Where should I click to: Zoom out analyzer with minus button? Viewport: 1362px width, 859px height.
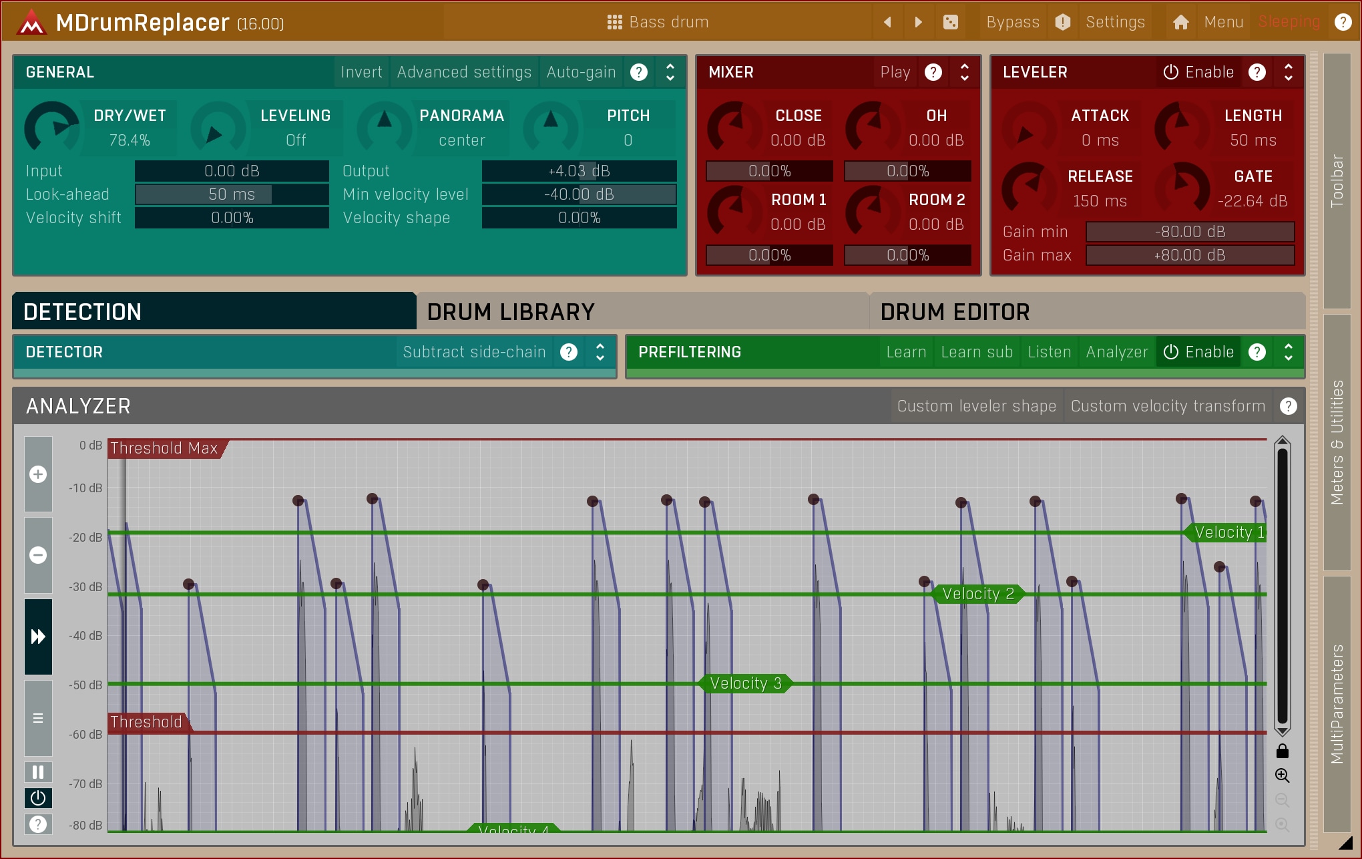click(38, 555)
